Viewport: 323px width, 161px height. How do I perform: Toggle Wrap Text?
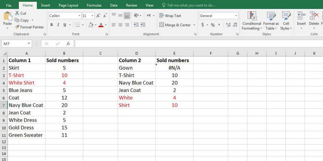point(170,16)
